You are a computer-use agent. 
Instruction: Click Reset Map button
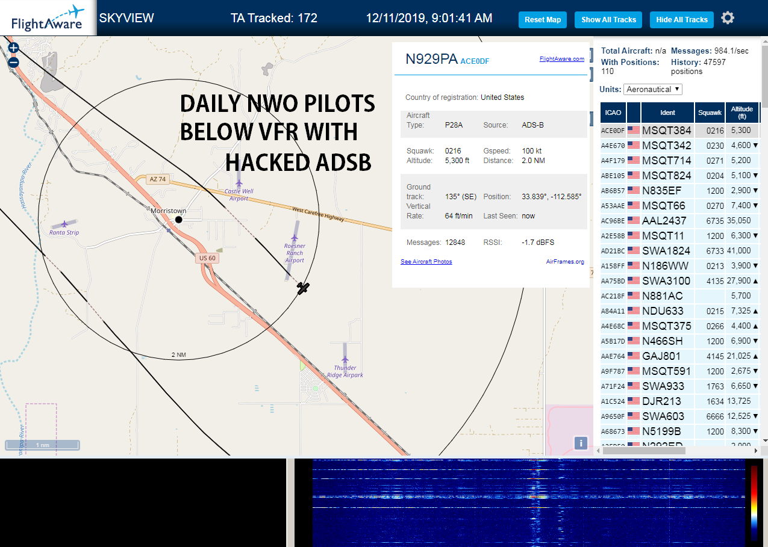coord(543,20)
